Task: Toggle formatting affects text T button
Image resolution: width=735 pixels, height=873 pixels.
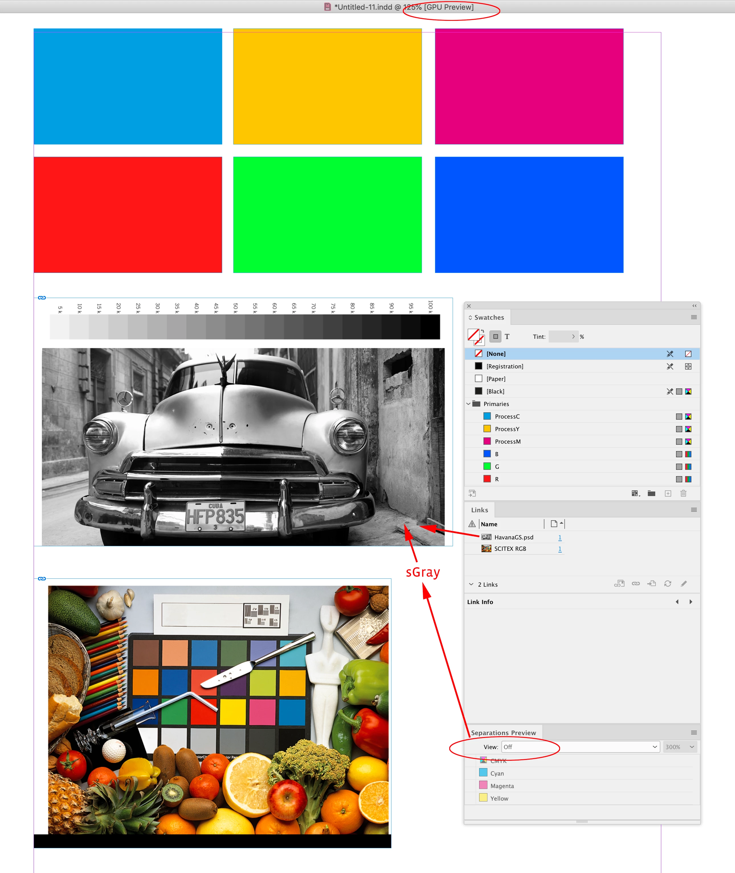Action: 507,337
